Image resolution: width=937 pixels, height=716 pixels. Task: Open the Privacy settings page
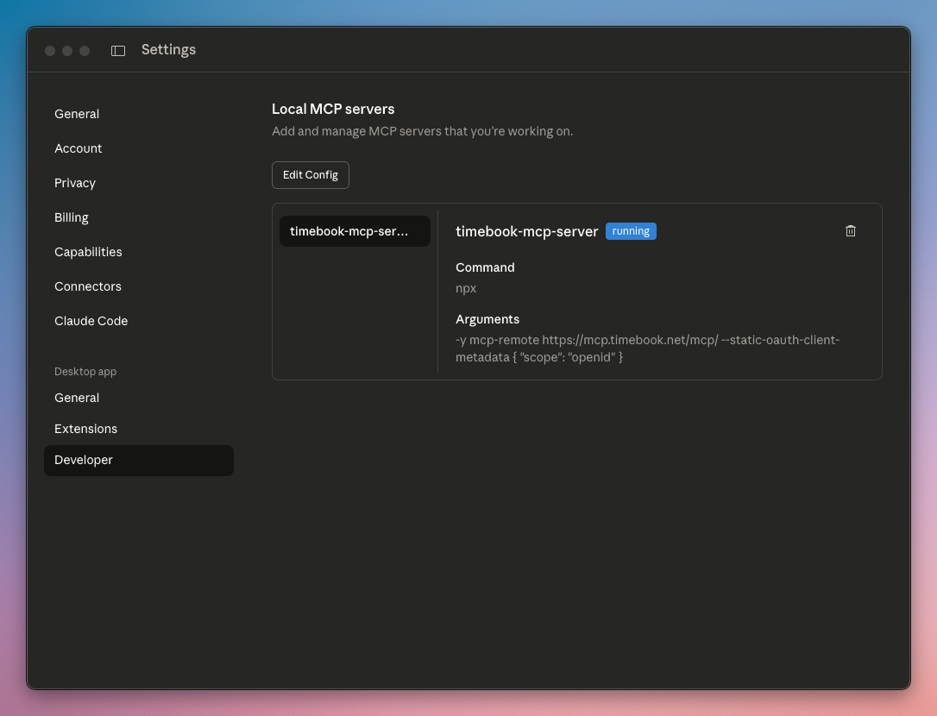pyautogui.click(x=75, y=183)
